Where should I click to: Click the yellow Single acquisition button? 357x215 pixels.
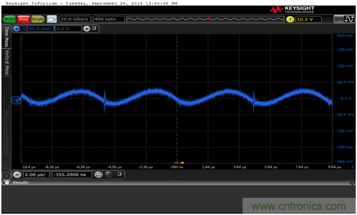pyautogui.click(x=38, y=19)
